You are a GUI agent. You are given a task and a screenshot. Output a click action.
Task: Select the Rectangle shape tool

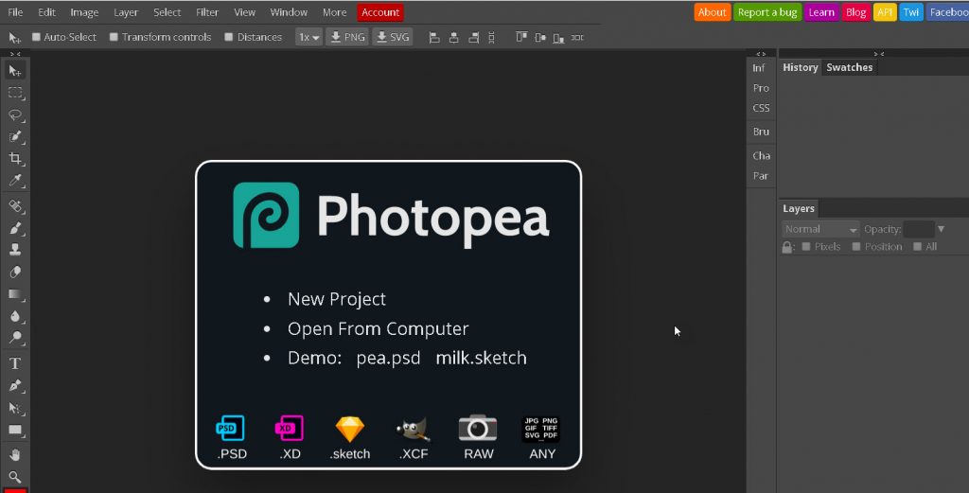(x=15, y=430)
